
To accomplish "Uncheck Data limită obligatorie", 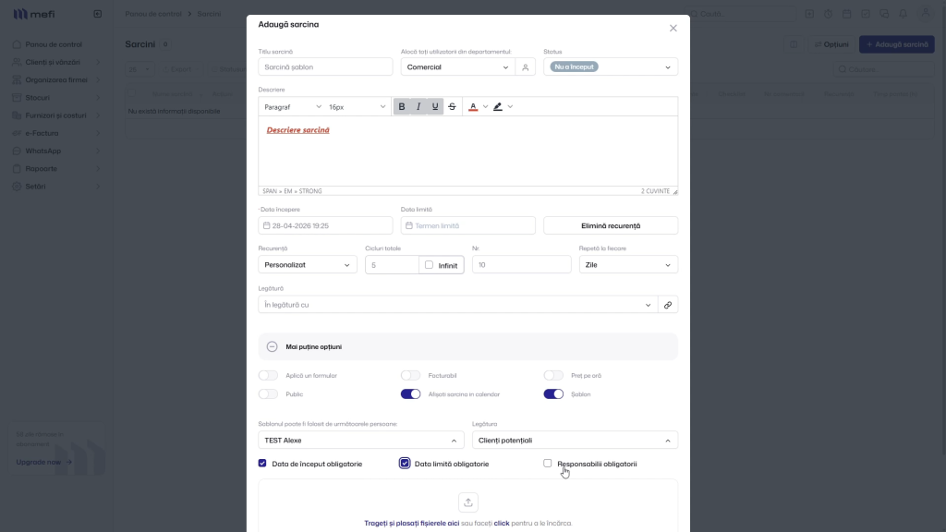I will coord(405,464).
